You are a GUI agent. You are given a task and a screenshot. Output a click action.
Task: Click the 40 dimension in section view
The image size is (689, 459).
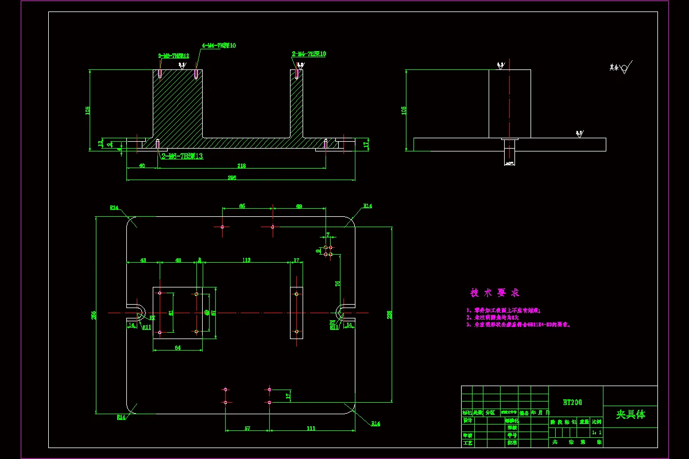click(142, 166)
